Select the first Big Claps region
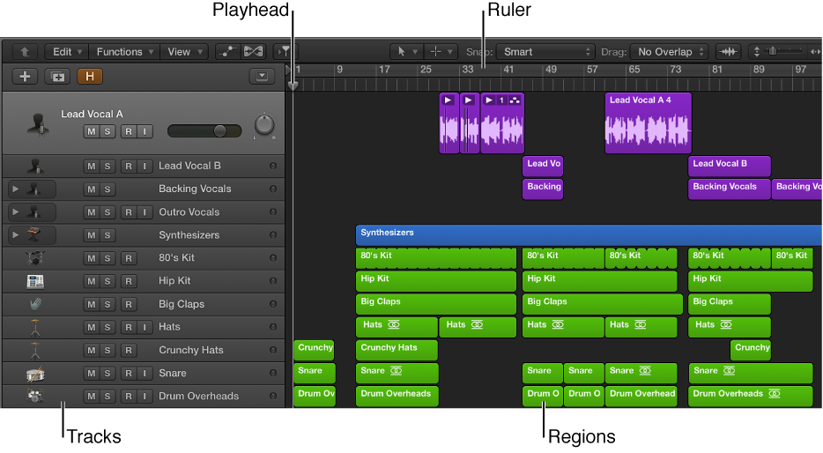This screenshot has width=823, height=453. click(435, 304)
